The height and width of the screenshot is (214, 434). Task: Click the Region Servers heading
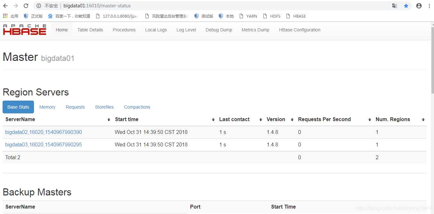click(36, 92)
